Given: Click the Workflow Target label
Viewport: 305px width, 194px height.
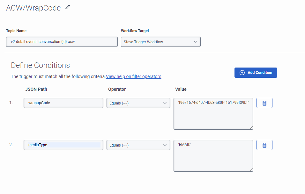Looking at the screenshot, I should pyautogui.click(x=135, y=31).
